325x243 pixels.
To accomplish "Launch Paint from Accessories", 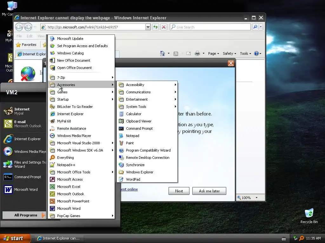I will [x=147, y=143].
